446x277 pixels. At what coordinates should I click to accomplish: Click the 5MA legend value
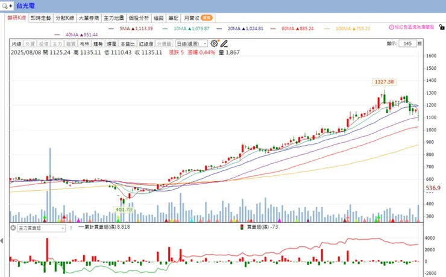(x=136, y=28)
